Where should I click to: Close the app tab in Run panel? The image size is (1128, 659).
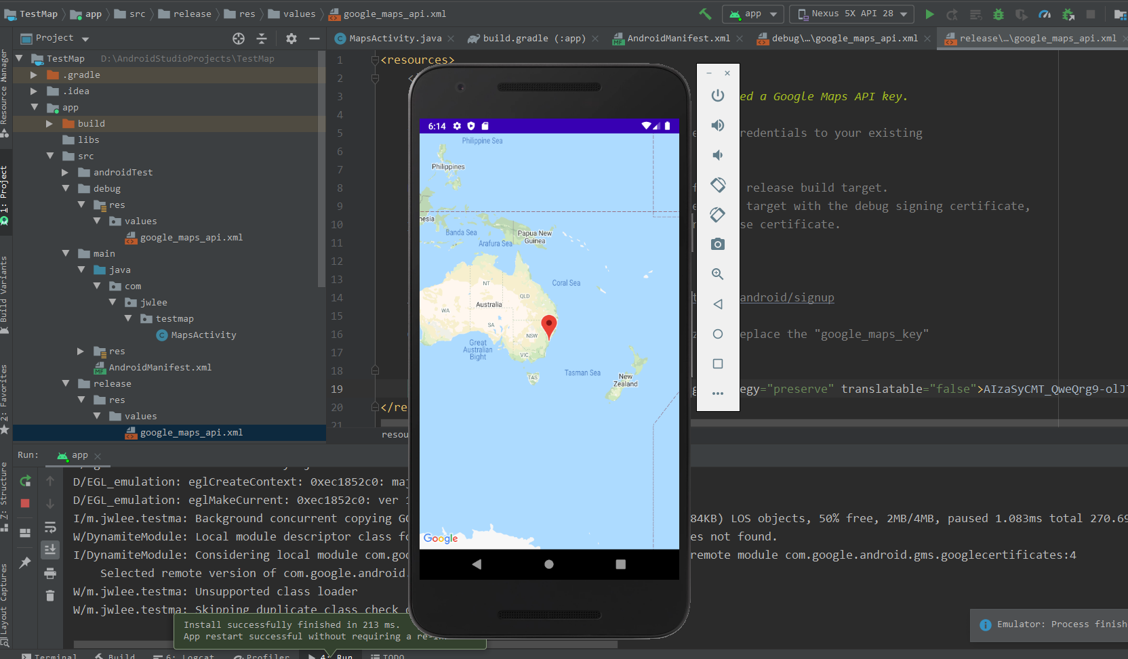point(98,456)
